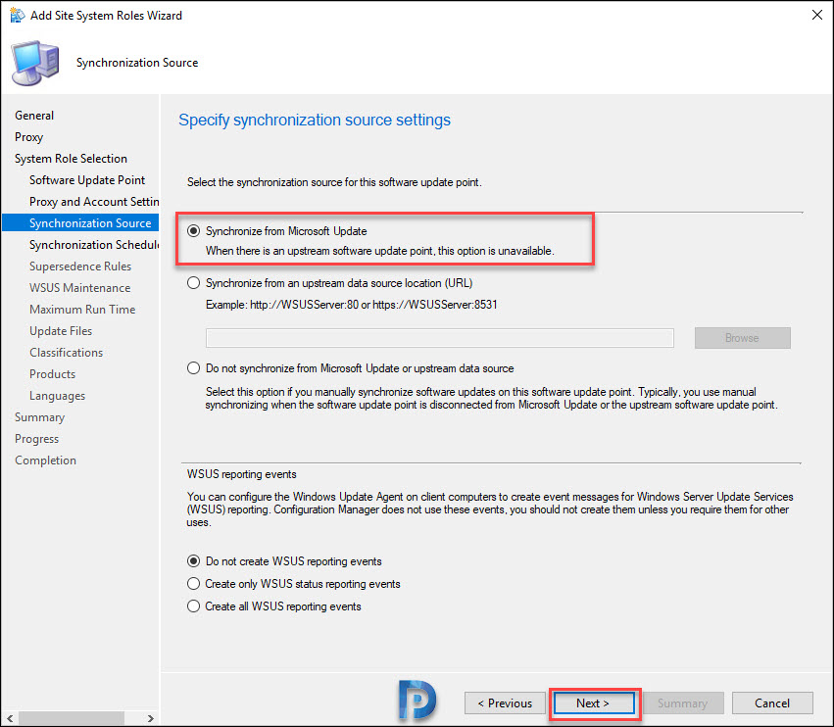Go to System Role Selection step
This screenshot has width=834, height=727.
tap(71, 159)
